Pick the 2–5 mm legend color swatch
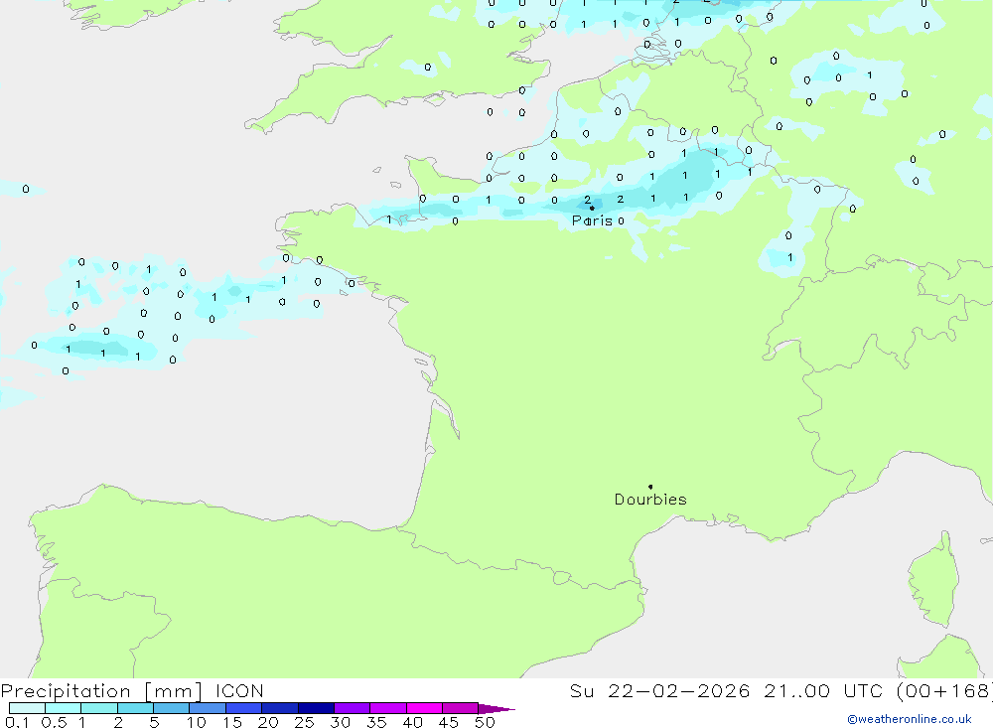The height and width of the screenshot is (728, 993). click(135, 708)
